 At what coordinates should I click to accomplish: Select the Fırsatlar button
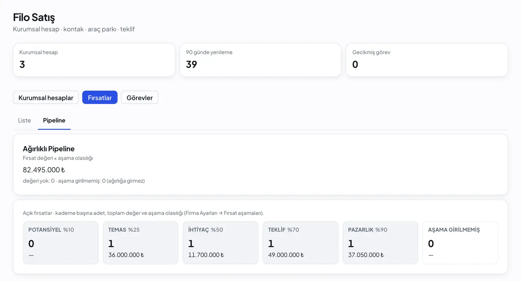(x=100, y=98)
